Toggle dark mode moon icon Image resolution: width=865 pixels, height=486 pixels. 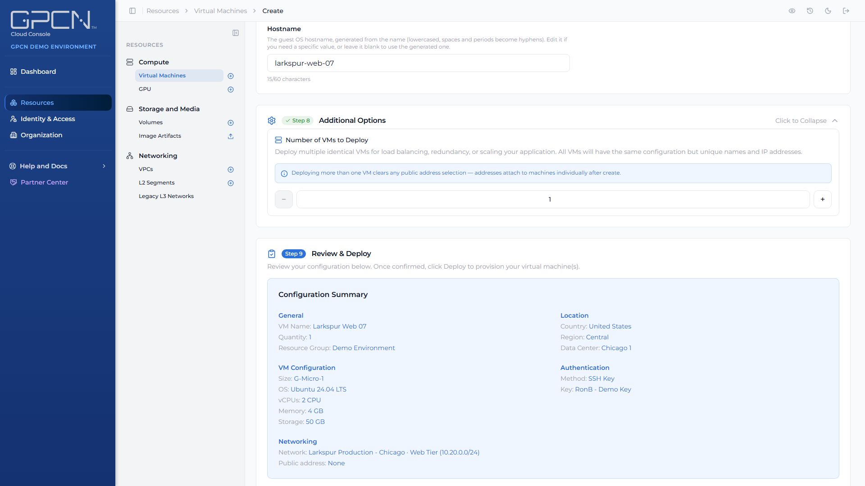pos(828,11)
